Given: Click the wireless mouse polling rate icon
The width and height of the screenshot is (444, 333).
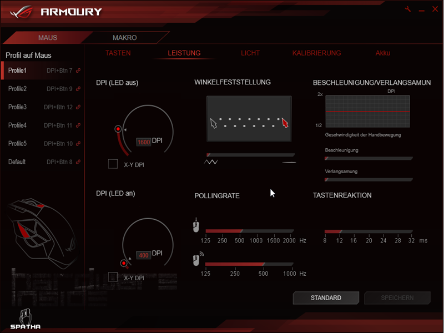Looking at the screenshot, I should pyautogui.click(x=198, y=259).
